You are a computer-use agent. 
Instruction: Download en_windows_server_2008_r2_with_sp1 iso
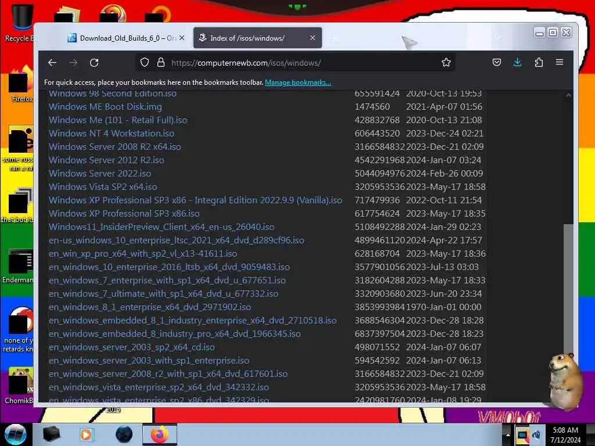click(x=168, y=374)
